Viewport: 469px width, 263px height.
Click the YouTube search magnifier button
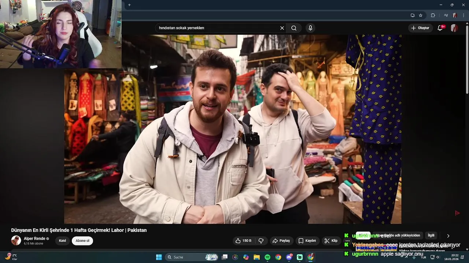point(294,28)
